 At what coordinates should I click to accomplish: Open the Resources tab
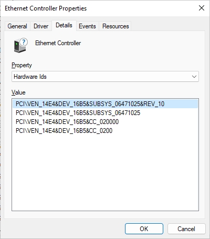coord(115,26)
